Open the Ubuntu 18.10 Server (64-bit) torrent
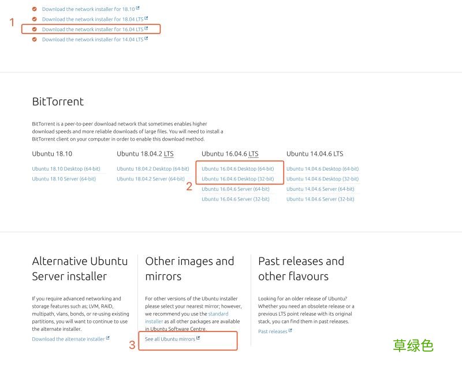The height and width of the screenshot is (365, 462). 64,179
